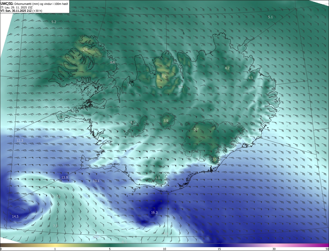Click the color scale tick labeled 5
This screenshot has height=251, width=329.
(110, 249)
